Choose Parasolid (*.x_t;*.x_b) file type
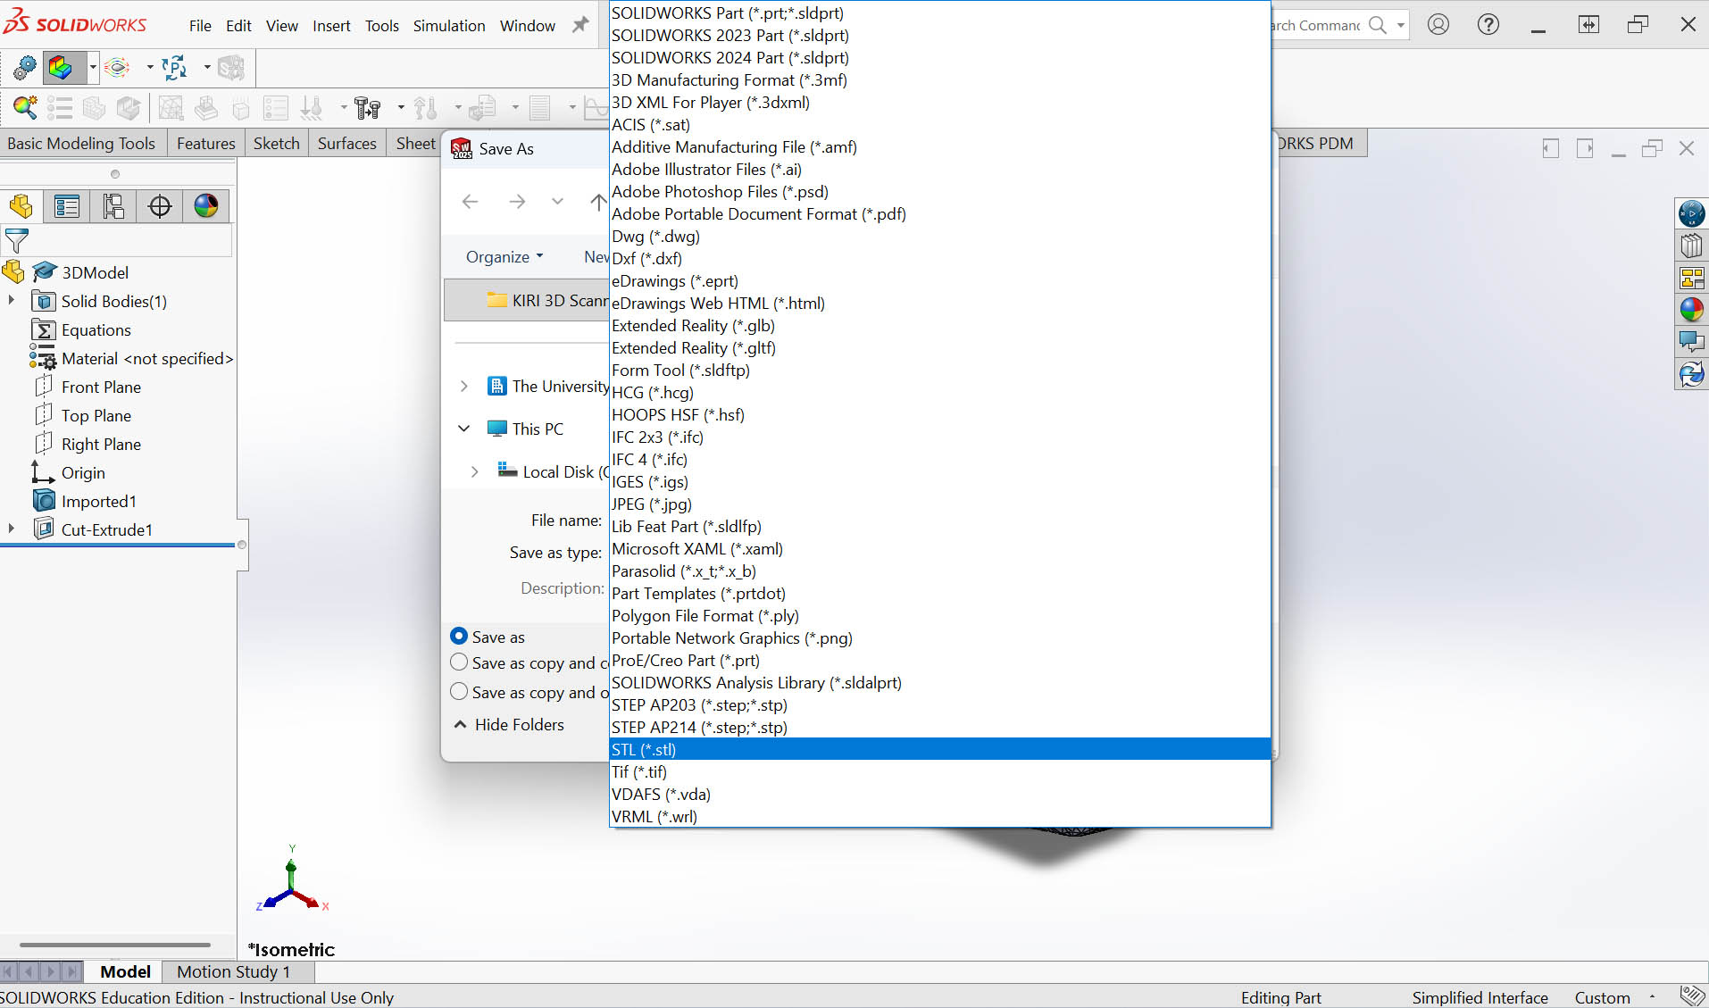Screen dimensions: 1709x1008 pos(939,571)
